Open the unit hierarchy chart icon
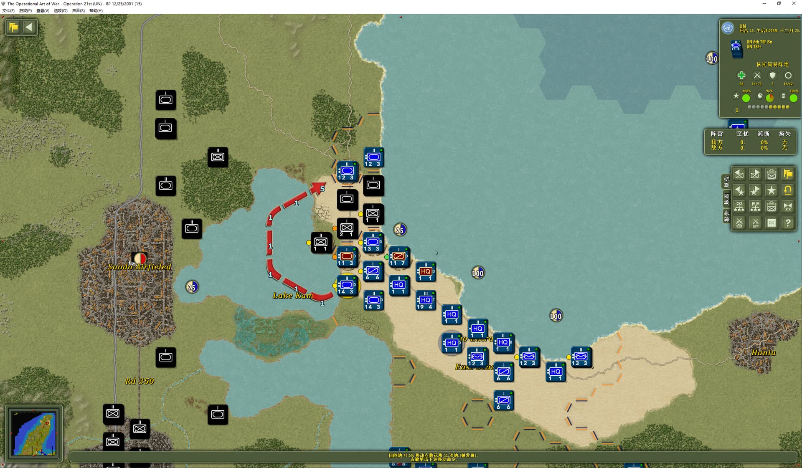This screenshot has width=802, height=468. point(739,207)
